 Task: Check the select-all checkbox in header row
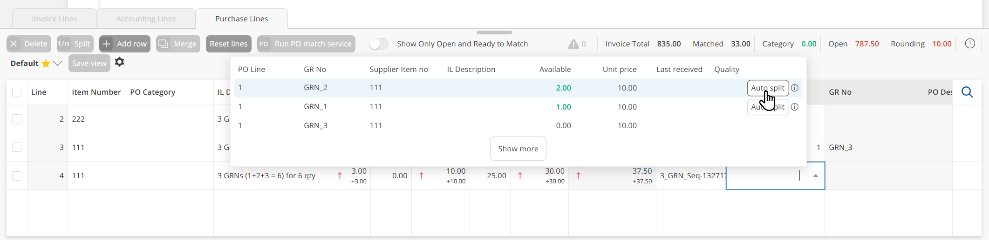[x=17, y=92]
